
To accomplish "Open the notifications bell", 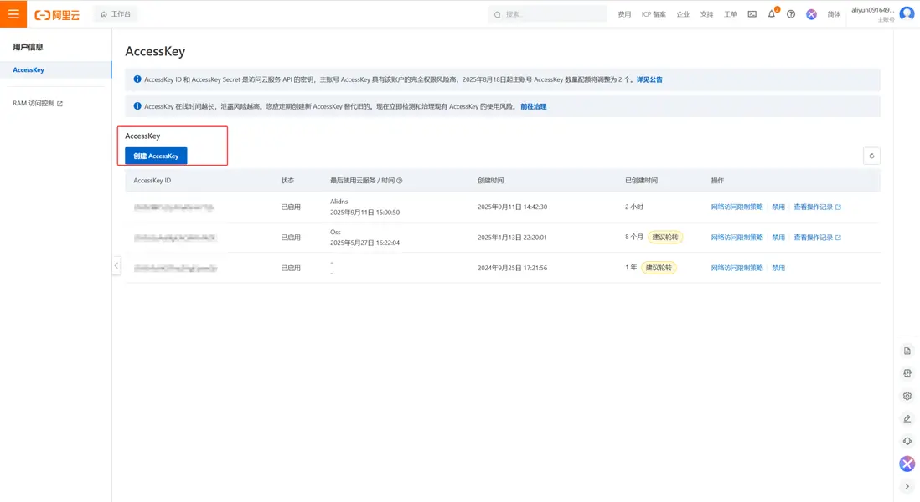I will click(772, 14).
